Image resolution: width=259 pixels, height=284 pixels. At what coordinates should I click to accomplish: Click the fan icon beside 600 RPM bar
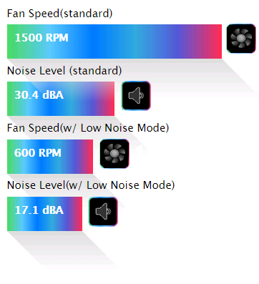tap(114, 154)
